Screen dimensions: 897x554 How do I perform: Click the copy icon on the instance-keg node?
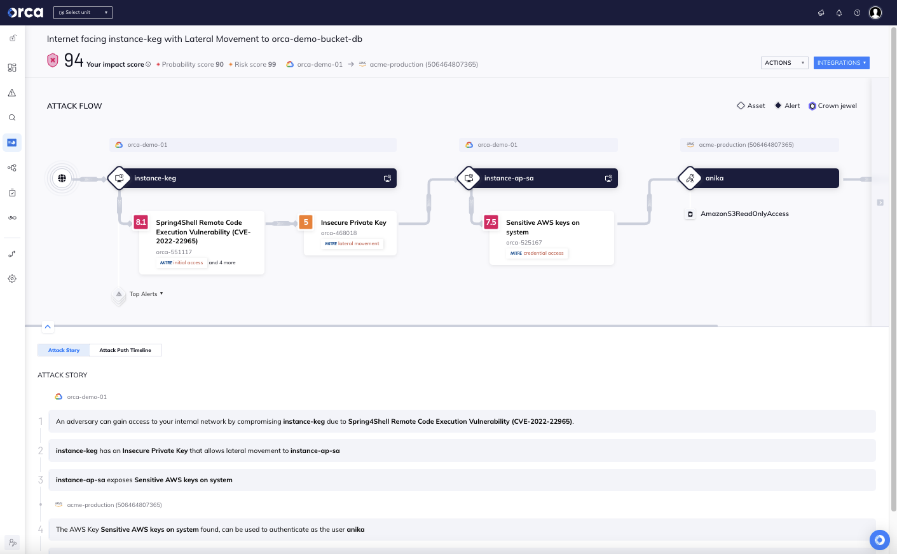click(x=387, y=178)
